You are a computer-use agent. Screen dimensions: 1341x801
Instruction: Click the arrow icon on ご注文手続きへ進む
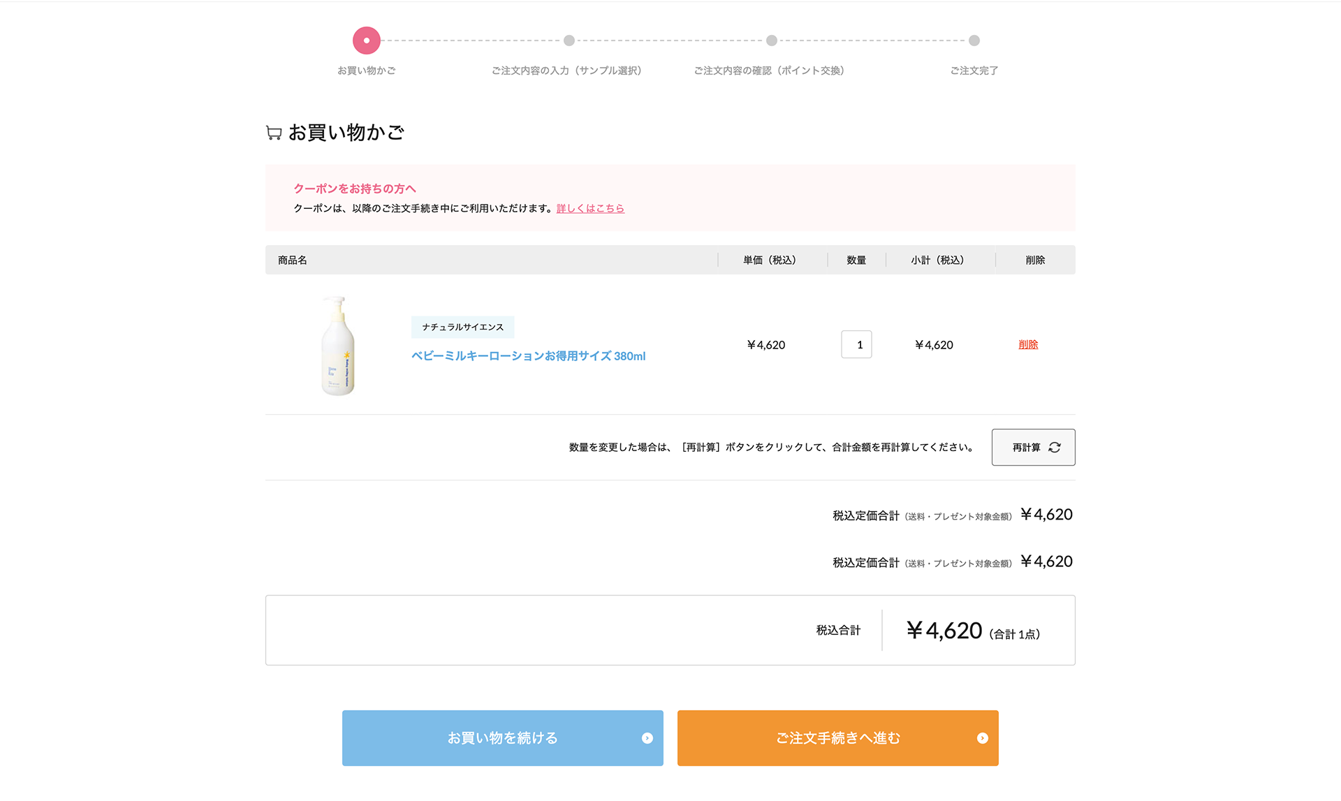[983, 738]
